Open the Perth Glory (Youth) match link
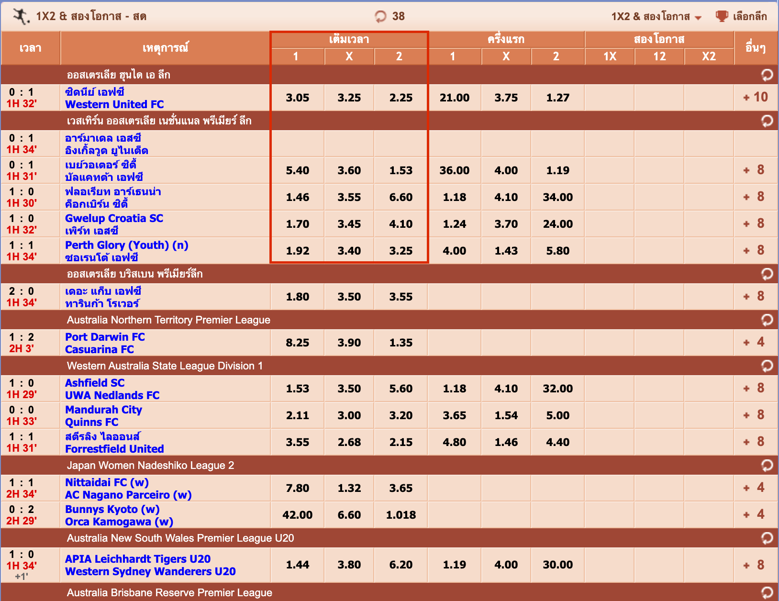The height and width of the screenshot is (601, 779). point(126,245)
